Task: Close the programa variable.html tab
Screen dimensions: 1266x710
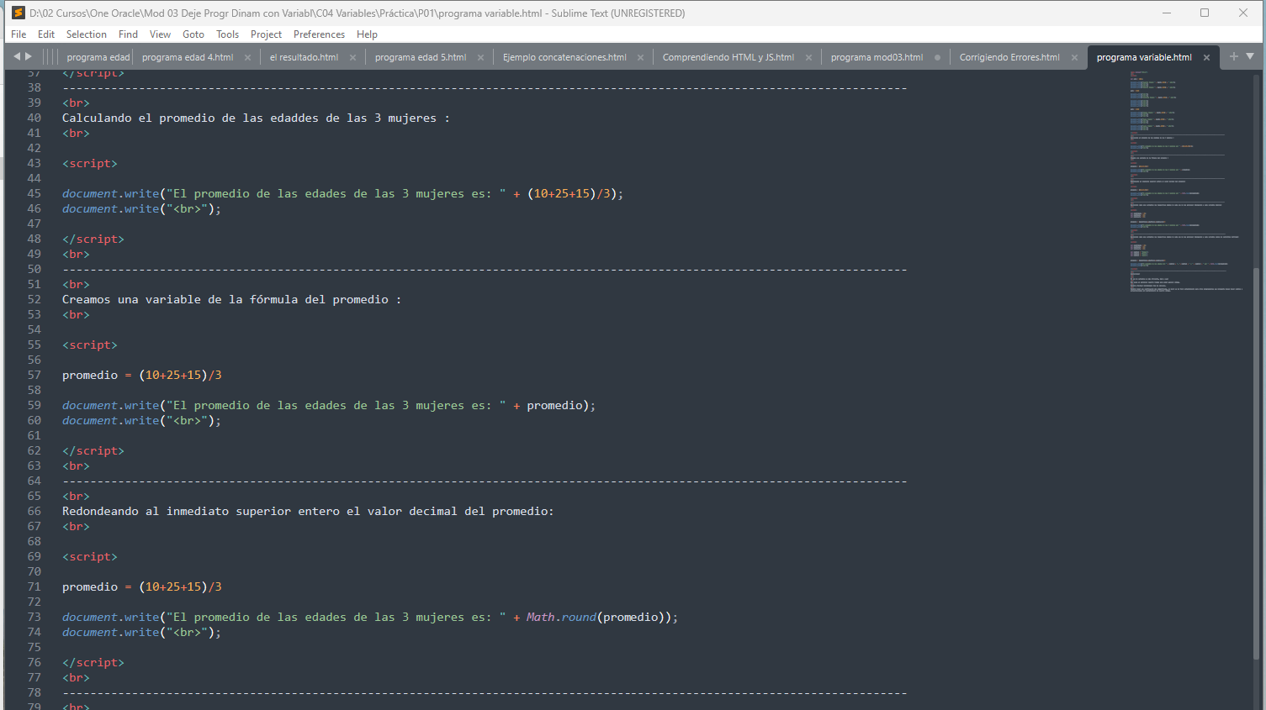Action: coord(1206,57)
